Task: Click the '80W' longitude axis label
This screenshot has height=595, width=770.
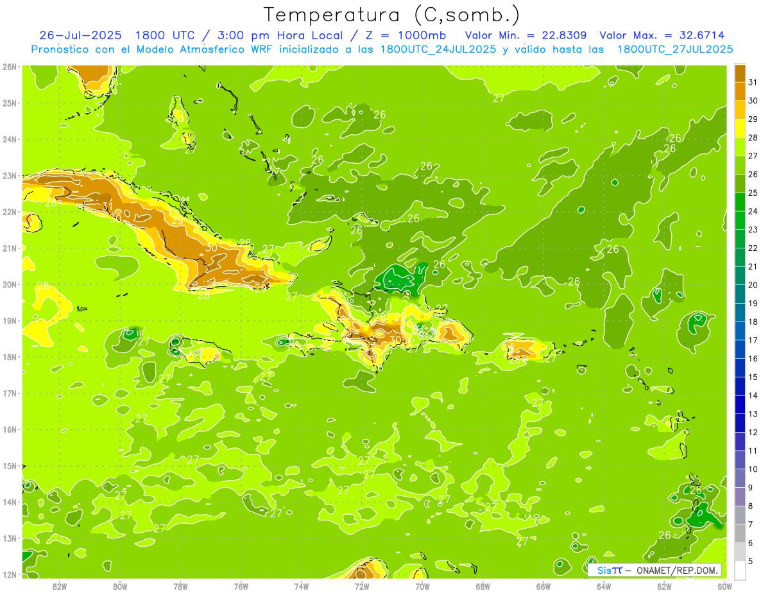Action: (x=120, y=586)
